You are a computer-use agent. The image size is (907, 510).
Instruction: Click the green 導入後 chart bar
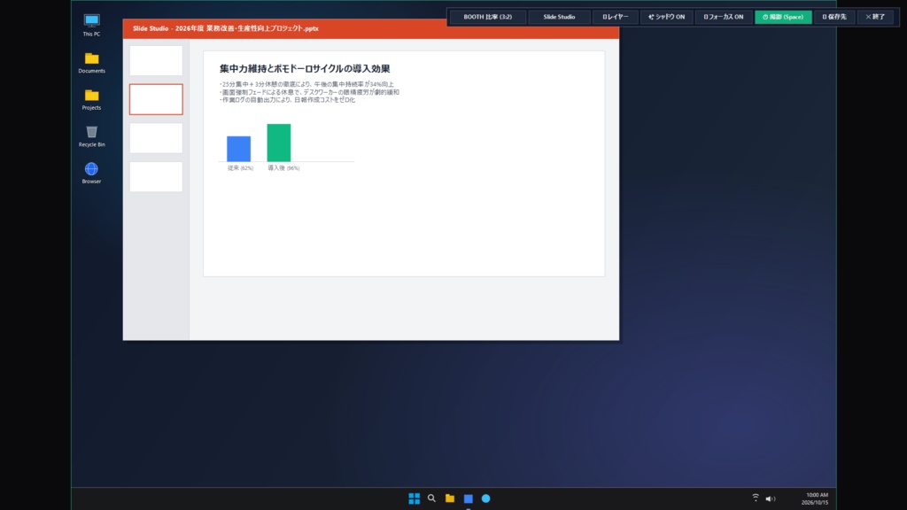[279, 143]
